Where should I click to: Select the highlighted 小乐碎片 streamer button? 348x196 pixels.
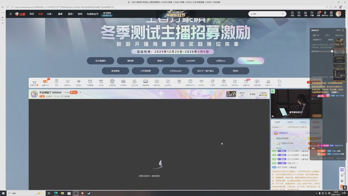[251, 61]
